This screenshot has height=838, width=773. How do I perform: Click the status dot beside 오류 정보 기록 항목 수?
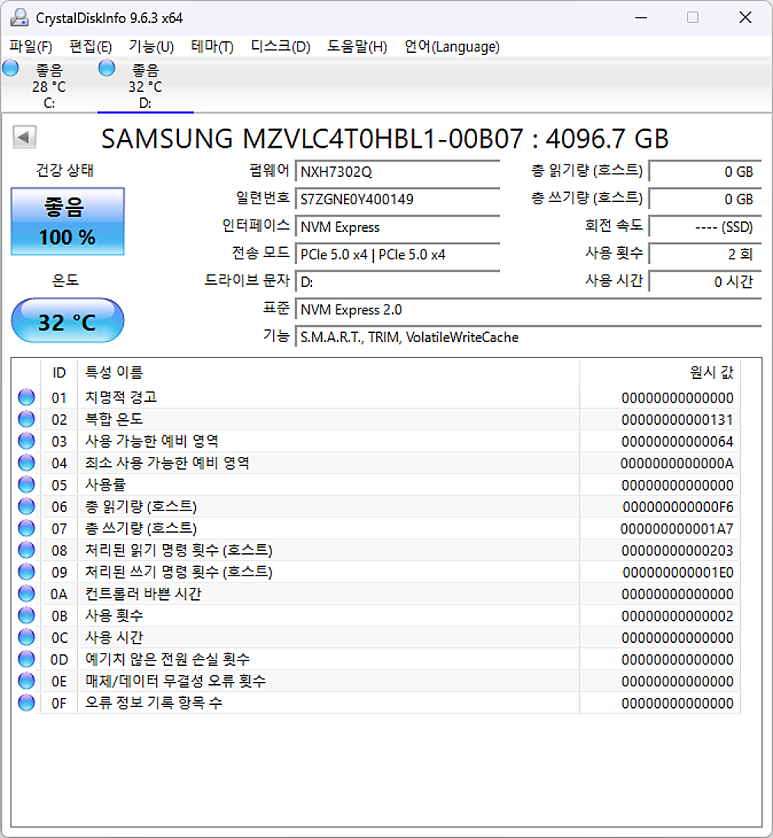click(26, 703)
